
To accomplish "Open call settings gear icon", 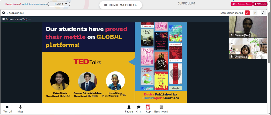I will (x=4, y=13).
